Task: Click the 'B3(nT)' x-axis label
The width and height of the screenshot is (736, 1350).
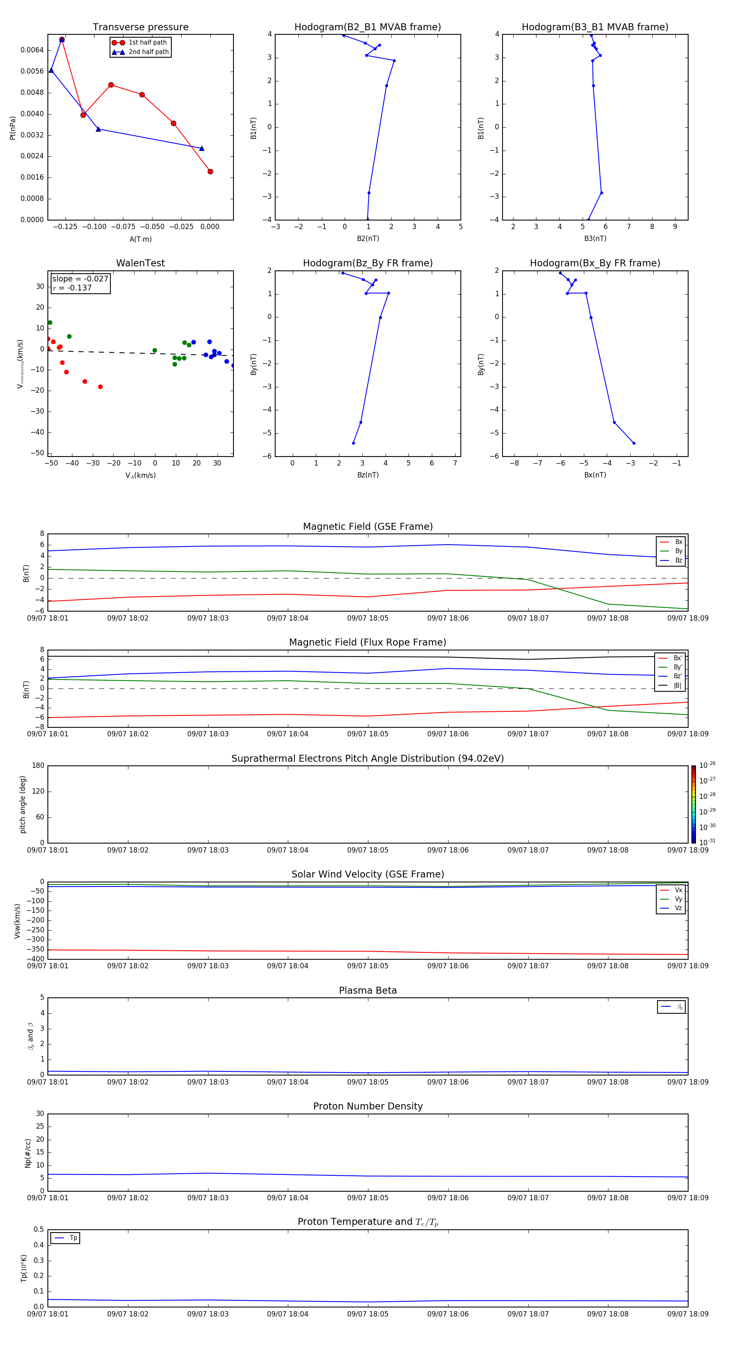Action: [x=595, y=239]
